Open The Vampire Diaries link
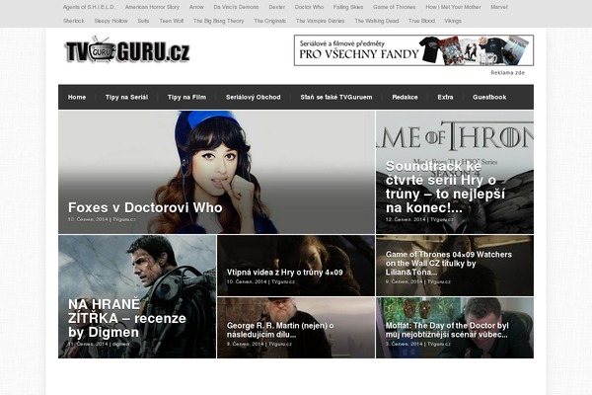 tap(320, 21)
